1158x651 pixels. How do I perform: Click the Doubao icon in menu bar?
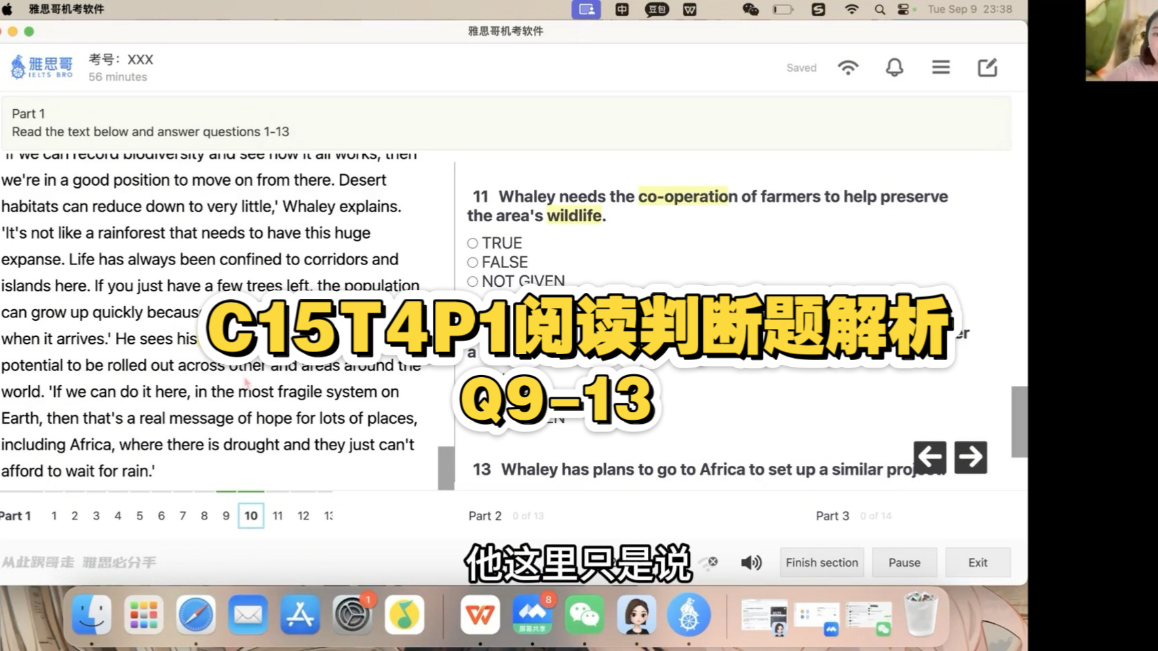(x=657, y=9)
